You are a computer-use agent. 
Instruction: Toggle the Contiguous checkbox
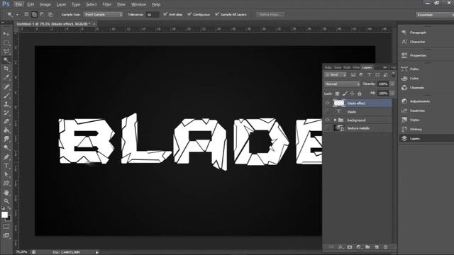click(x=189, y=14)
